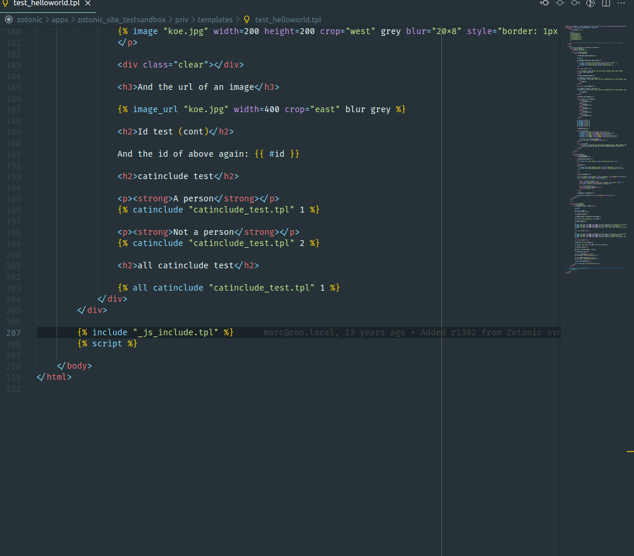Screen dimensions: 634x556
Task: Split the editor to the right
Action: [x=606, y=4]
